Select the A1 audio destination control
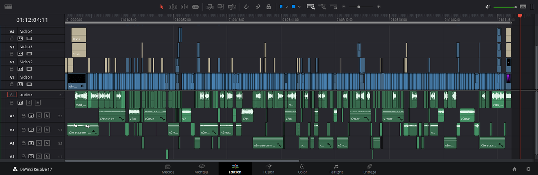This screenshot has height=175, width=538. click(x=12, y=95)
